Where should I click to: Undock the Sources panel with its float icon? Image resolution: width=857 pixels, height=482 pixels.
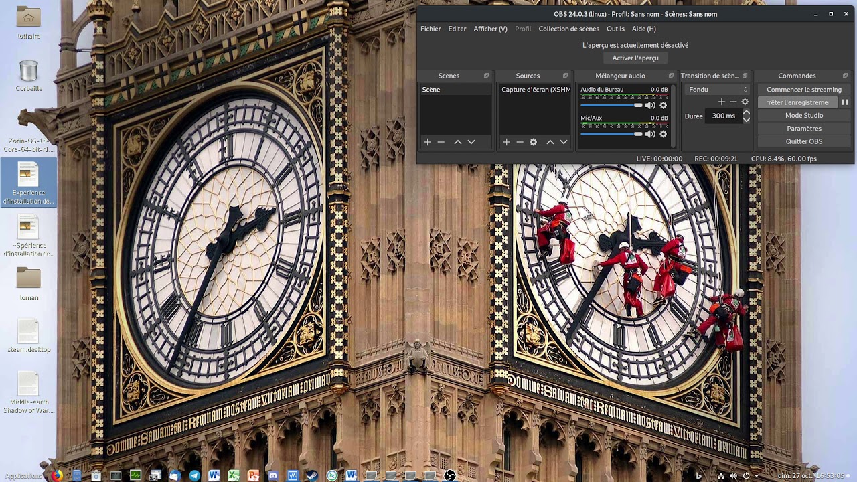[x=566, y=76]
